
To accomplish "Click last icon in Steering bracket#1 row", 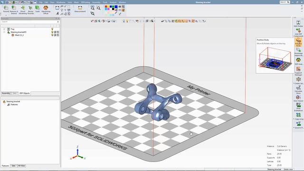I will pos(58,32).
